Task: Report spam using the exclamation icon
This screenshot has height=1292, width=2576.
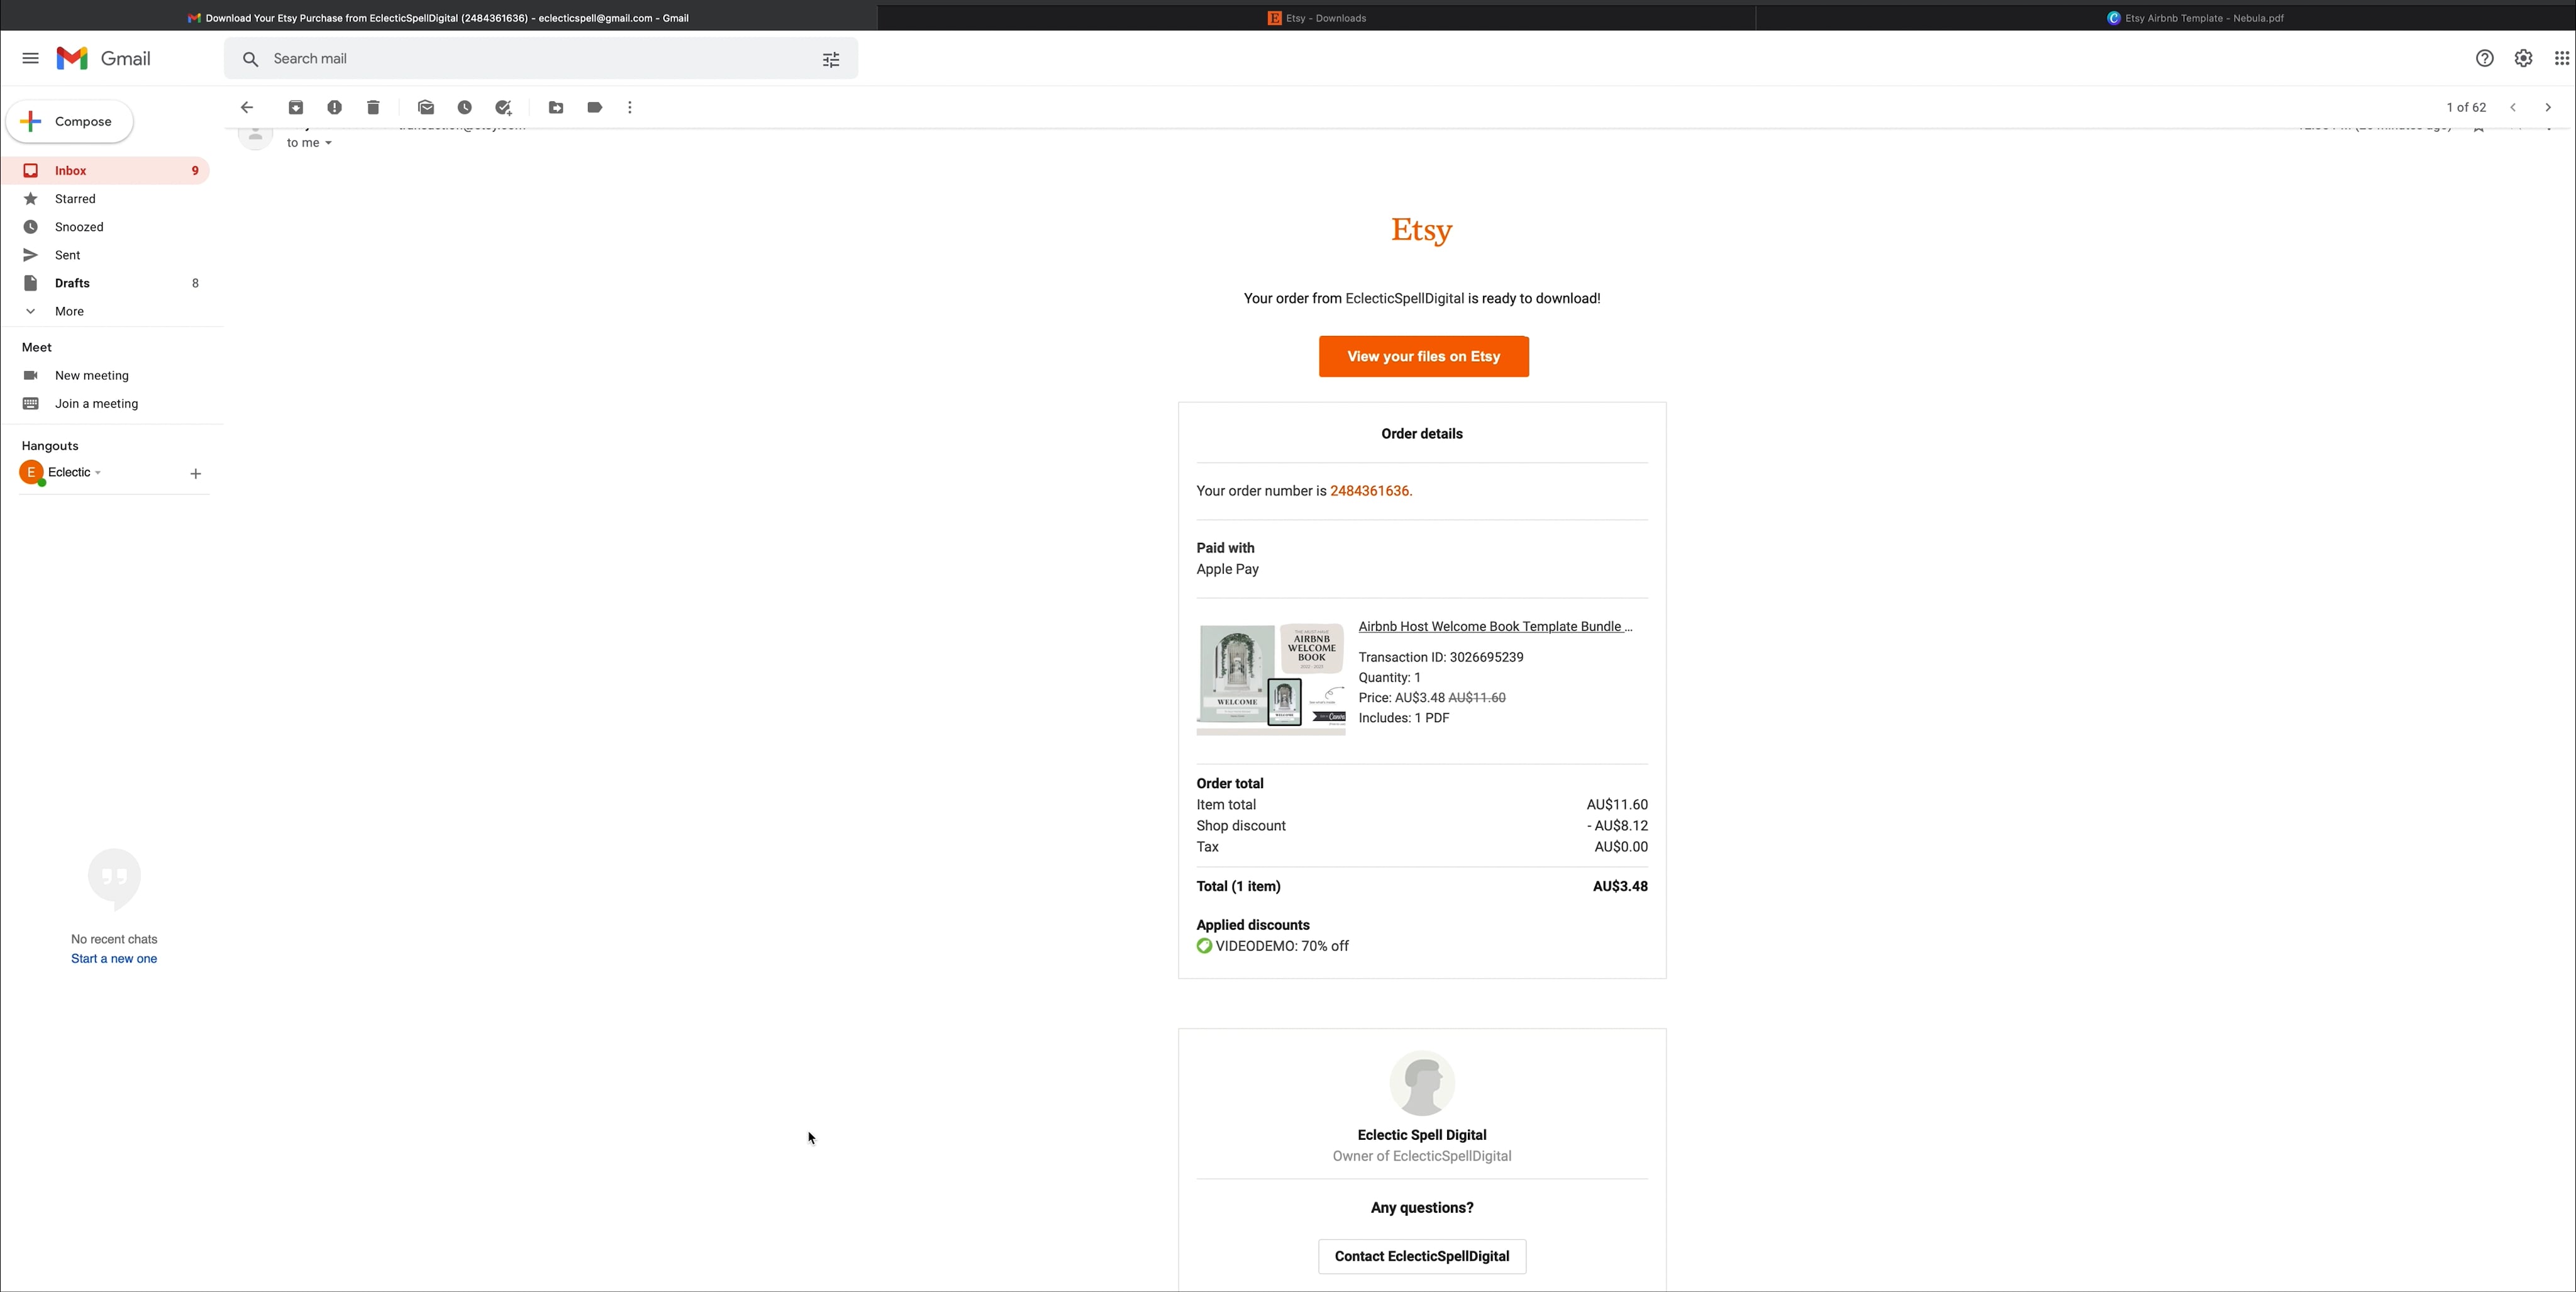Action: (335, 107)
